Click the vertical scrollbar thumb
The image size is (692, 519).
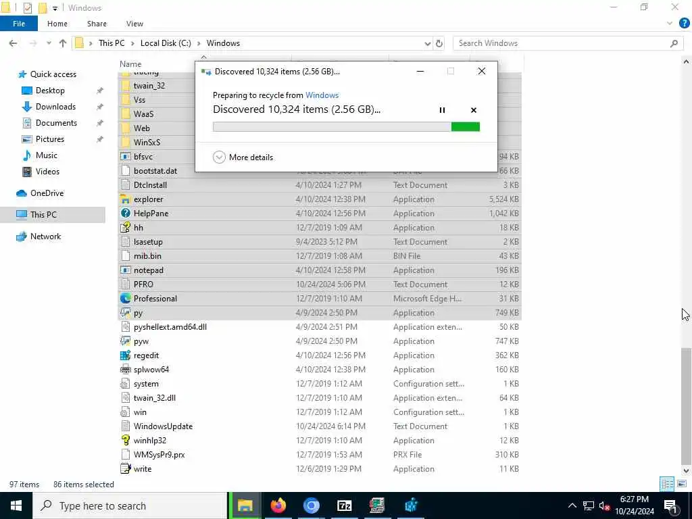click(686, 406)
